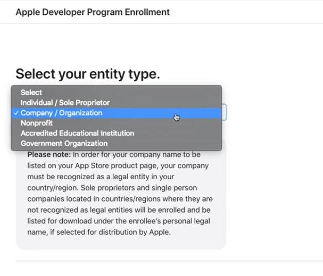Reset to the blank "Select" placeholder option
The height and width of the screenshot is (276, 323).
pos(31,92)
